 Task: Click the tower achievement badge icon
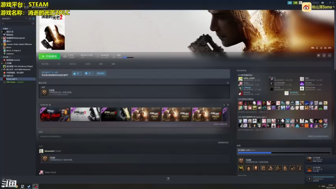[x=300, y=168]
